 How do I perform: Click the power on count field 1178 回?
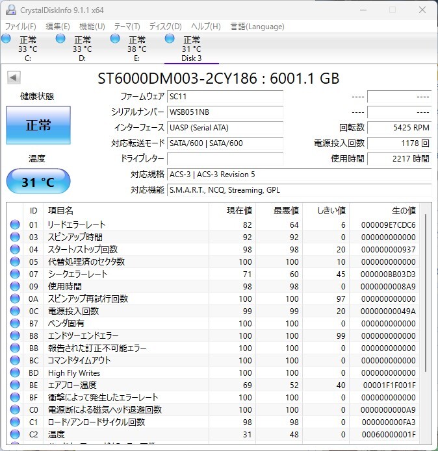(x=400, y=143)
